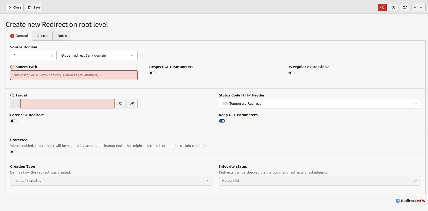Screen dimensions: 428x211
Task: Enable Respect GET Parameters toggle
Action: click(152, 73)
